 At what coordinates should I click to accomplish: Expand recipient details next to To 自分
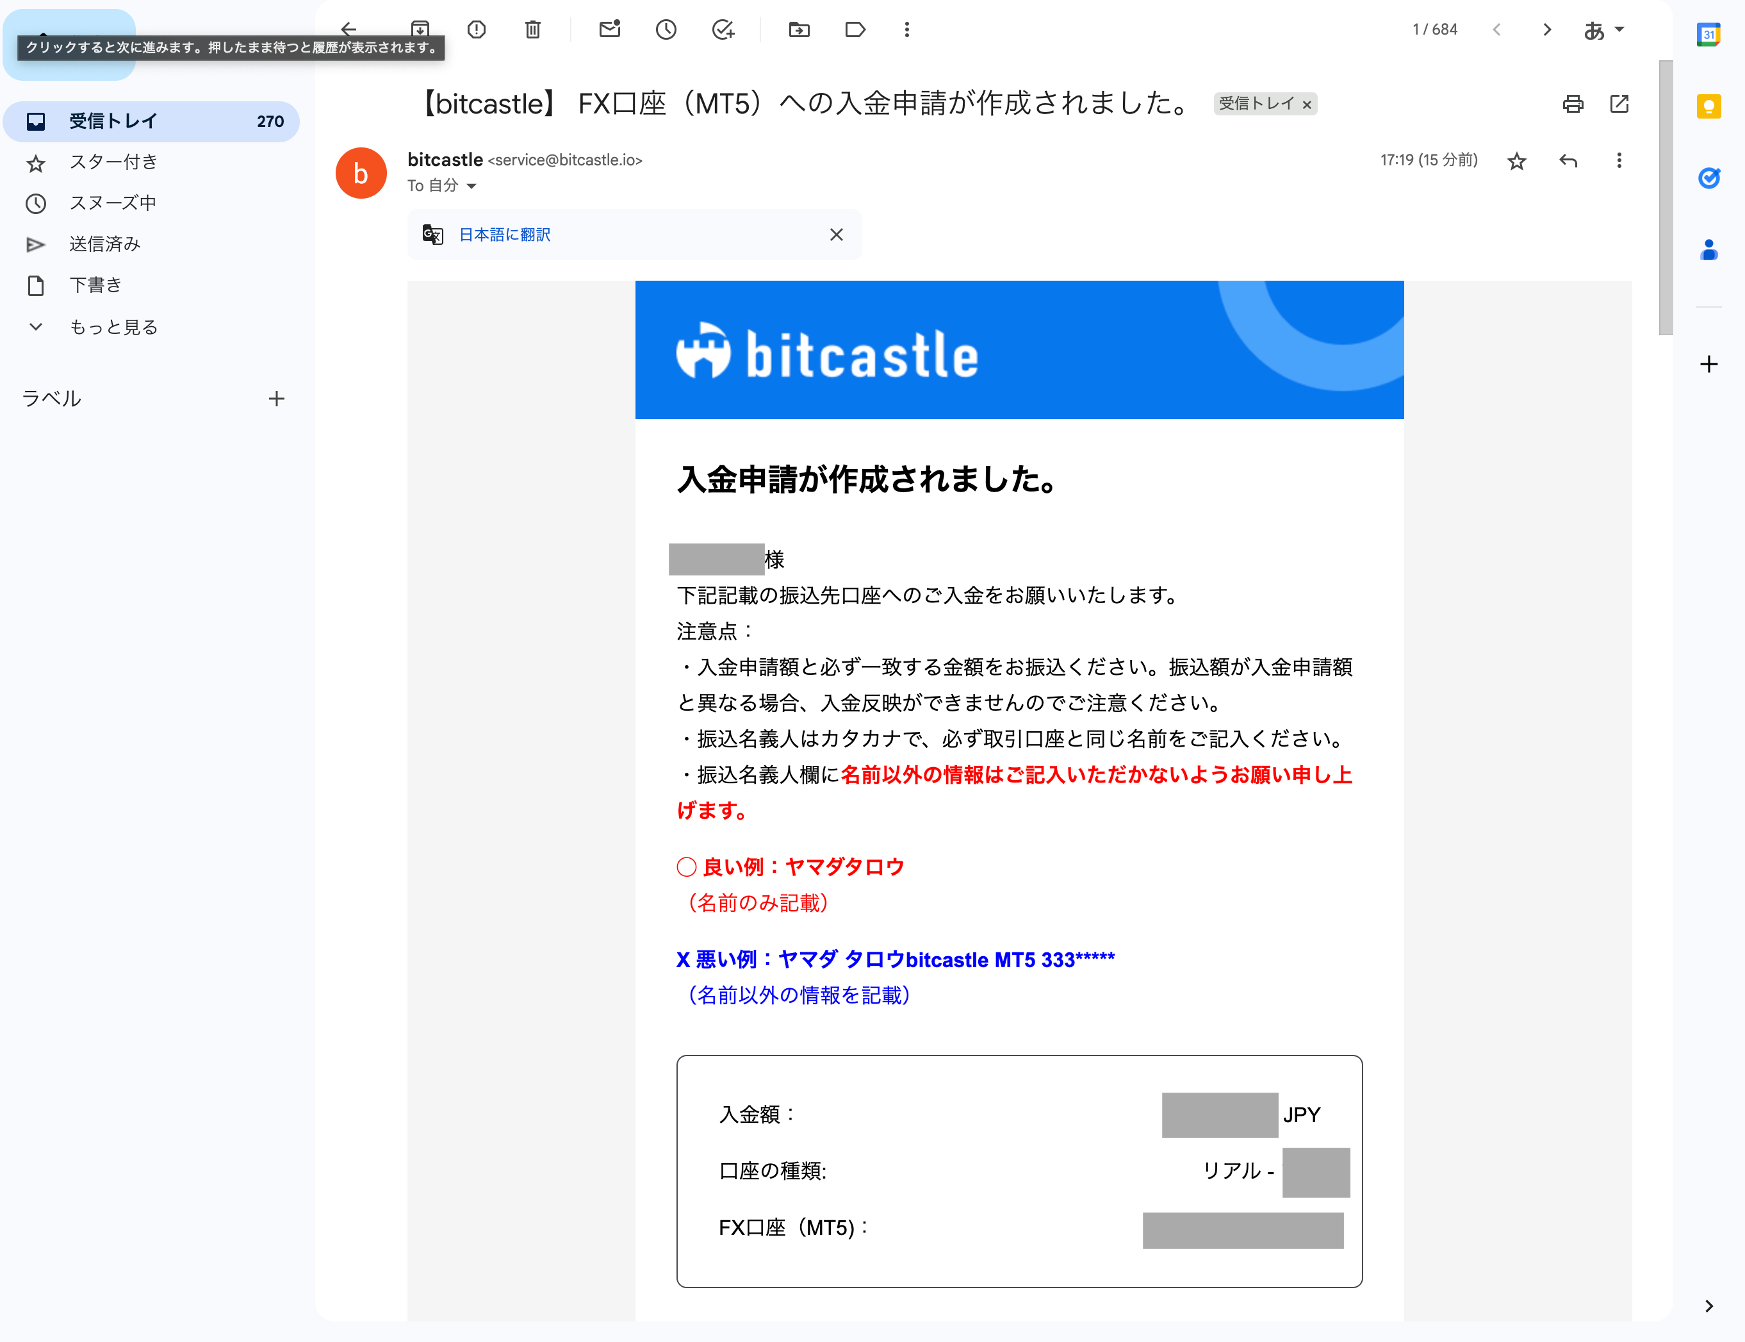pos(471,186)
